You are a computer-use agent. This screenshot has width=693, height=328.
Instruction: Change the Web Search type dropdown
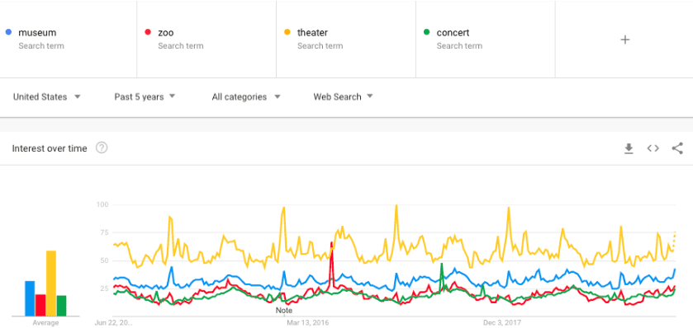click(343, 96)
